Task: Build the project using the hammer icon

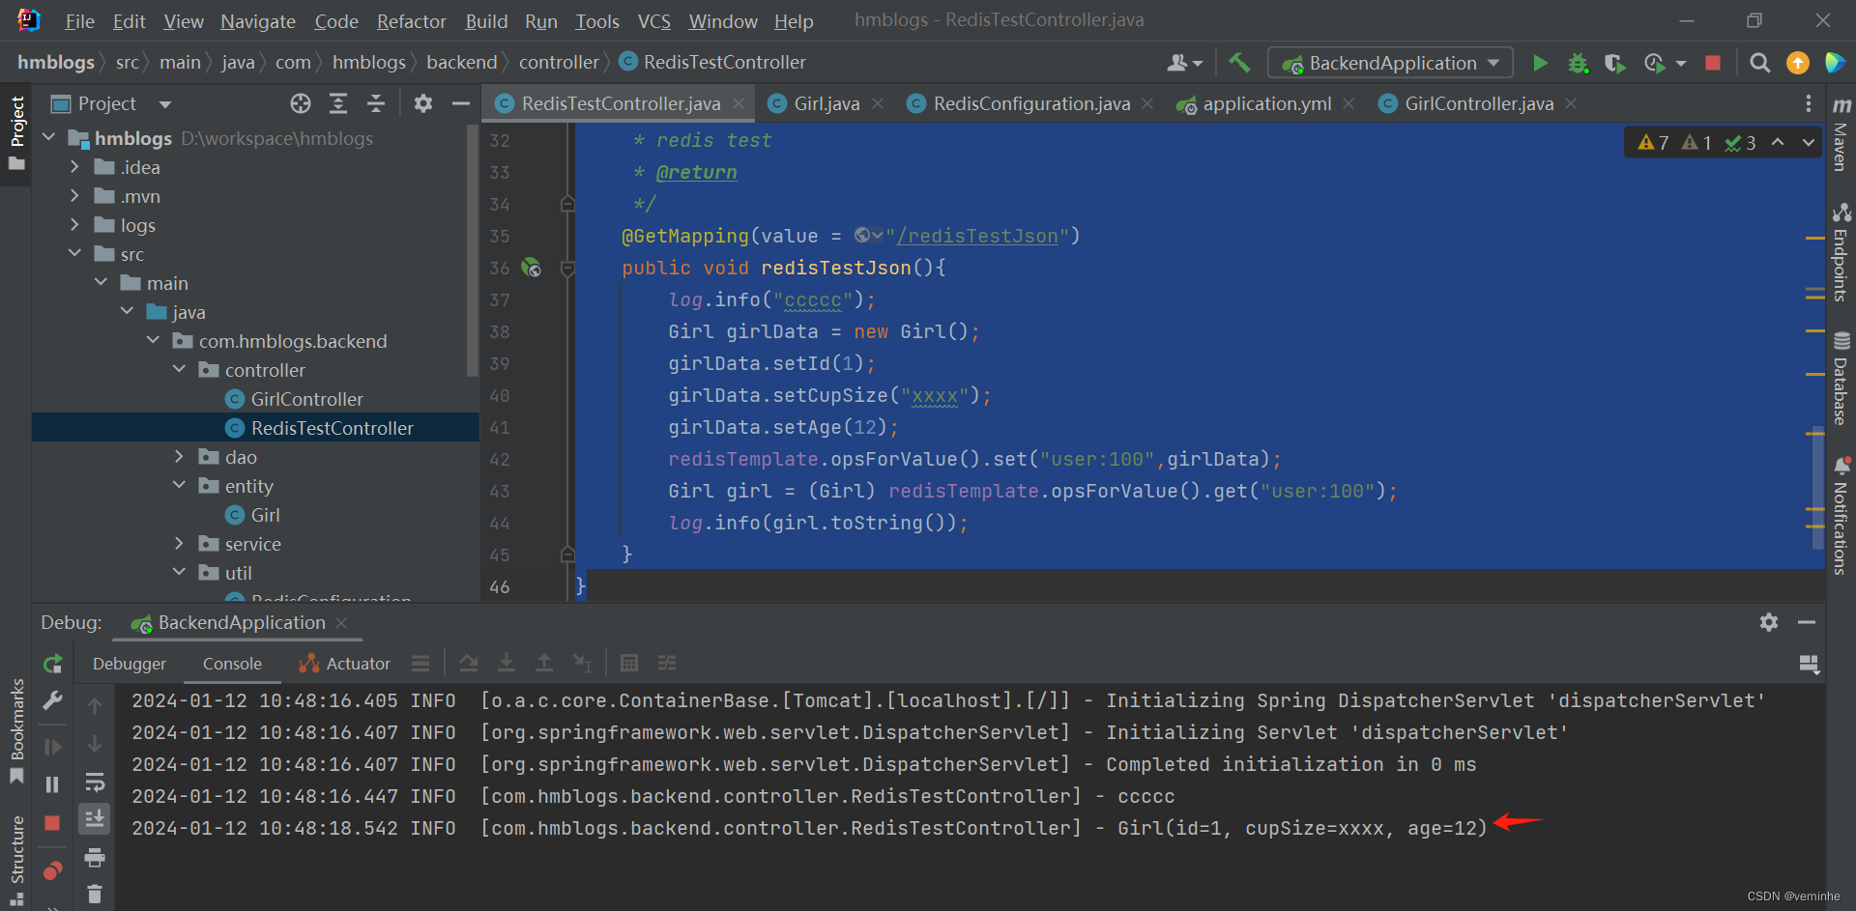Action: tap(1240, 63)
